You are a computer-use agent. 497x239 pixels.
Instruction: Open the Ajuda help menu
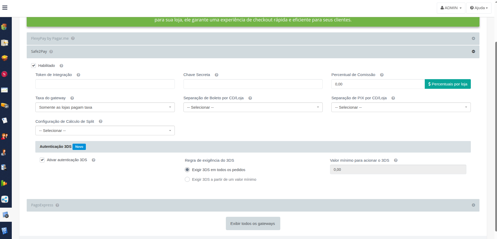479,8
